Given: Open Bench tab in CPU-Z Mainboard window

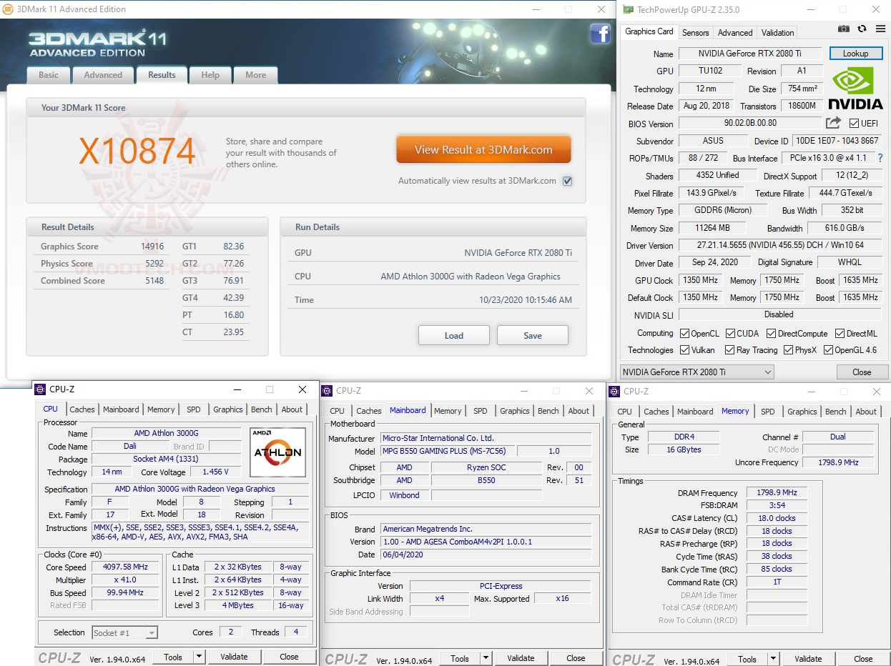Looking at the screenshot, I should (x=548, y=411).
